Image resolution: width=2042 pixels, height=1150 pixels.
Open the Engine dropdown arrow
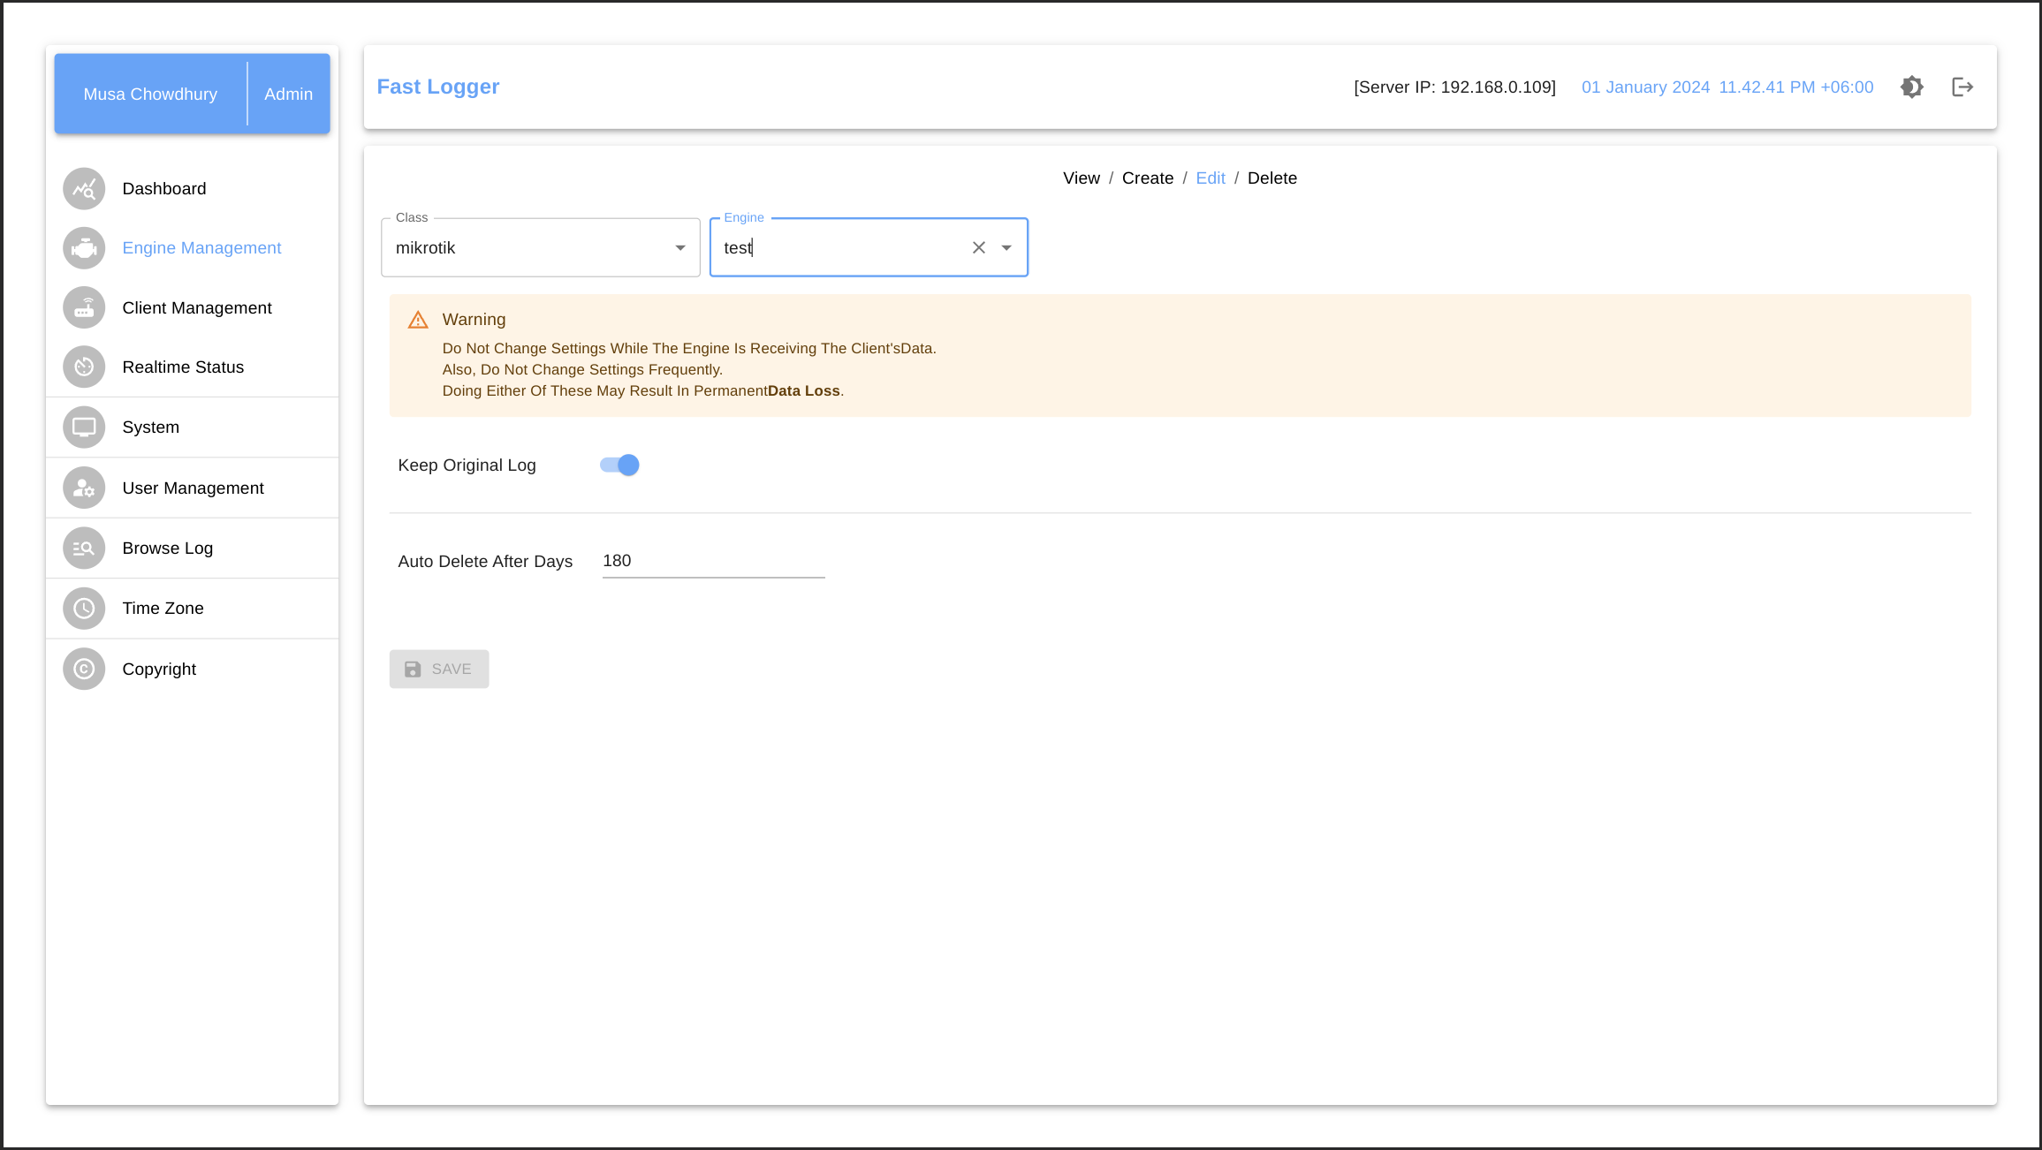click(x=1006, y=248)
